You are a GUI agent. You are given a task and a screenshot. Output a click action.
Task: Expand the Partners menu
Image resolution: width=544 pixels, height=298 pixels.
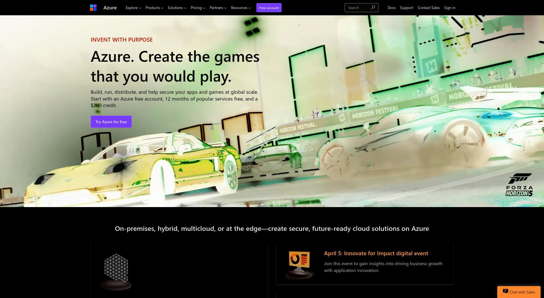tap(218, 8)
